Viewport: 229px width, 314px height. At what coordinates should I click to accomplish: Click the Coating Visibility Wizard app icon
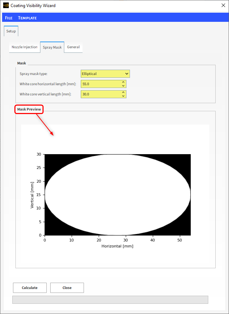coord(6,5)
